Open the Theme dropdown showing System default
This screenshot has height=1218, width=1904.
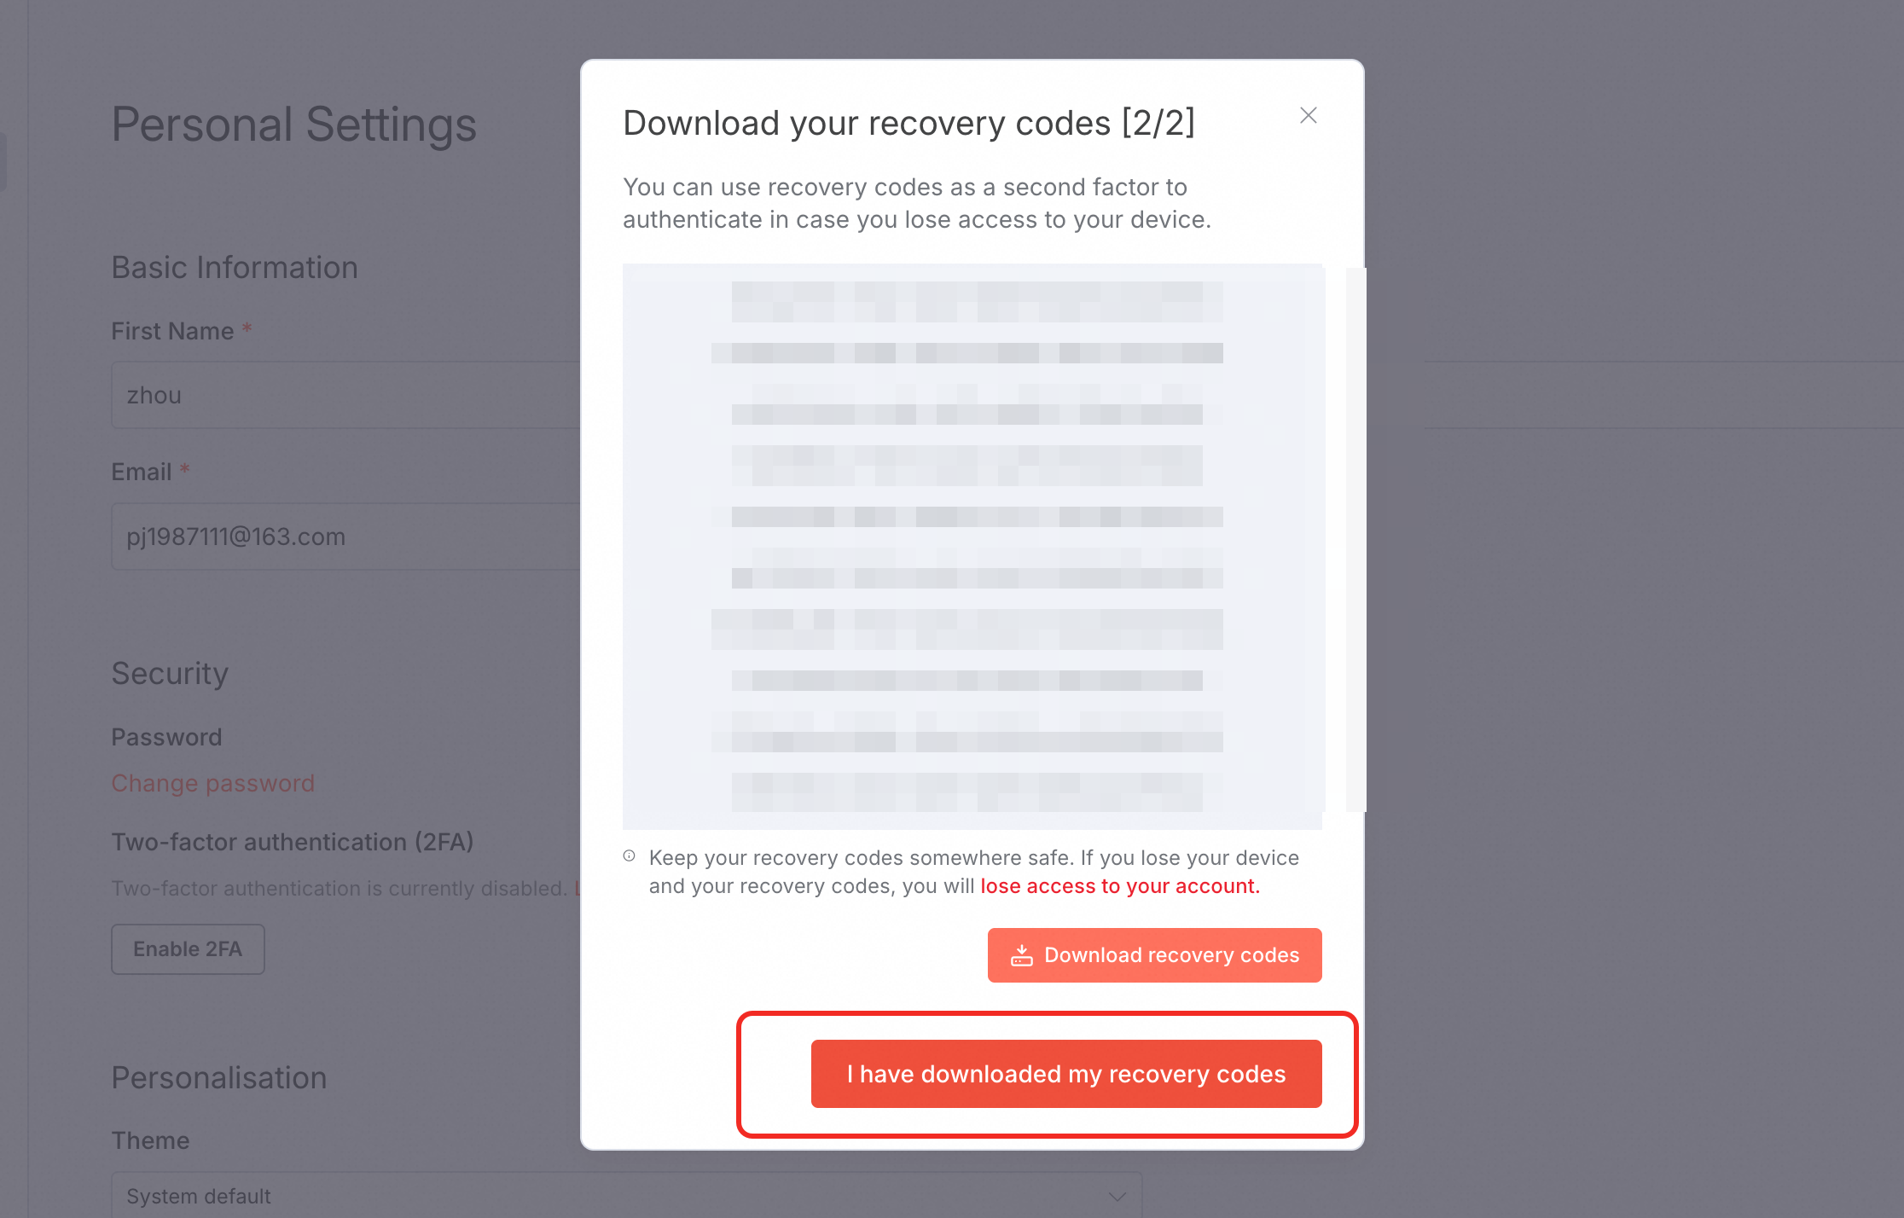click(626, 1195)
